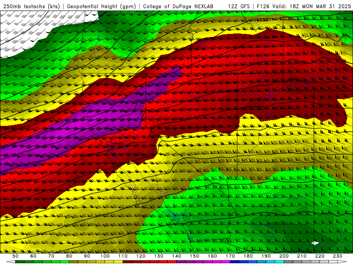Click the 60 legend value
353x264 pixels.
[33, 256]
